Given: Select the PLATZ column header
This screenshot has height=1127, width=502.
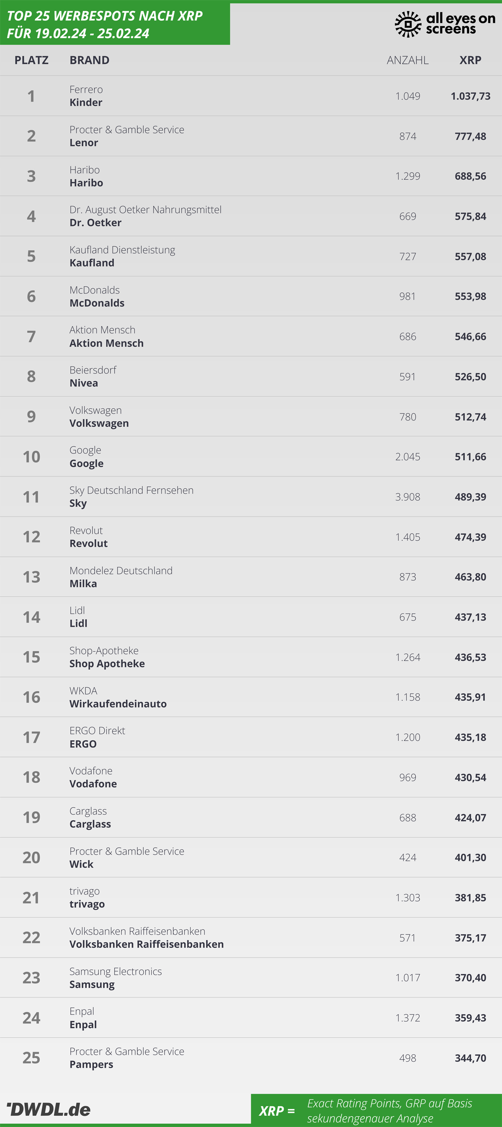Looking at the screenshot, I should click(x=31, y=60).
